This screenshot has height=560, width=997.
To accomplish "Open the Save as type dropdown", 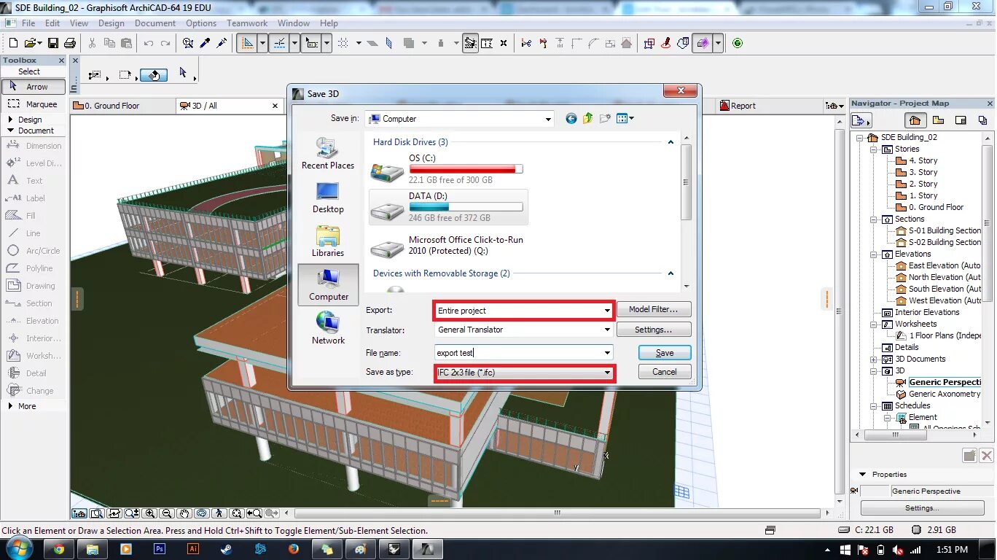I will 524,373.
